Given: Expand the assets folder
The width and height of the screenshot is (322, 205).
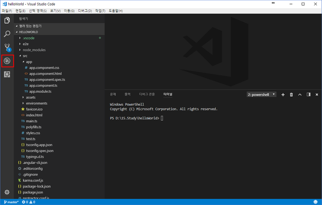Looking at the screenshot, I should 31,97.
